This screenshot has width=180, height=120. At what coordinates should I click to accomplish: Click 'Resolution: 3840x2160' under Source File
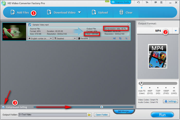click(x=57, y=34)
